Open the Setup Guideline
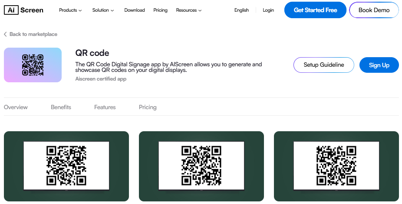This screenshot has height=204, width=402. coord(324,65)
